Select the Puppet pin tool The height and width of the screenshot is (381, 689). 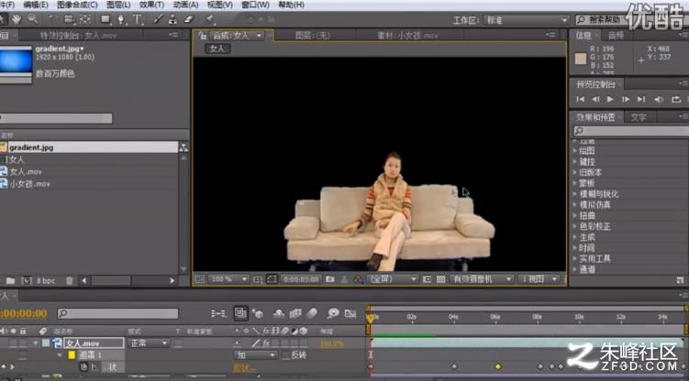[x=209, y=19]
